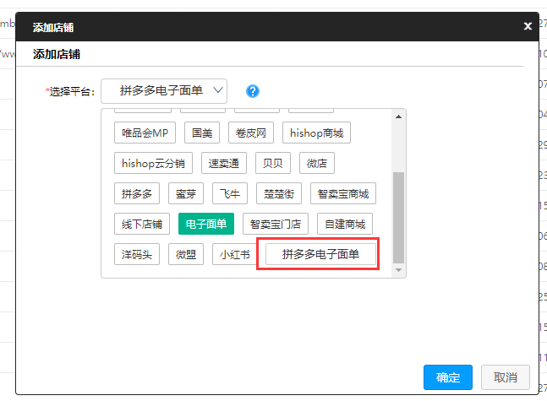
Task: Click the platform list scrollbar thumb
Action: [398, 218]
